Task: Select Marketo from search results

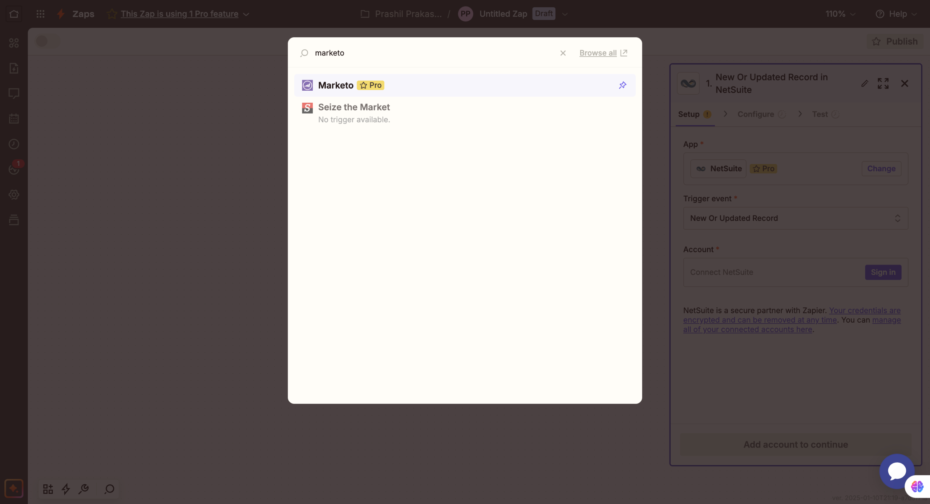Action: point(465,85)
